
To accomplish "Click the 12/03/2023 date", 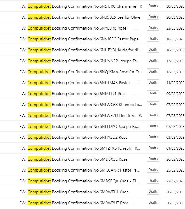I will point(175,72).
